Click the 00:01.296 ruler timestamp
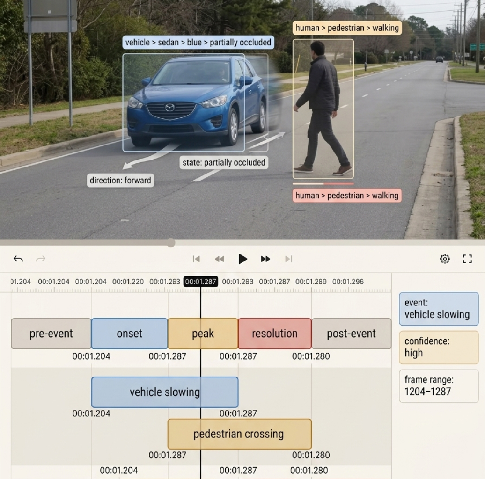Screen dimensions: 485x479 point(348,282)
